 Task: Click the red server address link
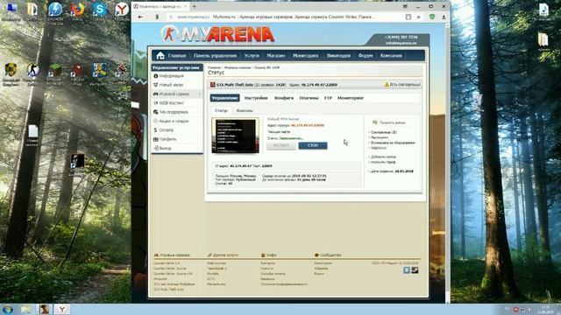[x=308, y=125]
